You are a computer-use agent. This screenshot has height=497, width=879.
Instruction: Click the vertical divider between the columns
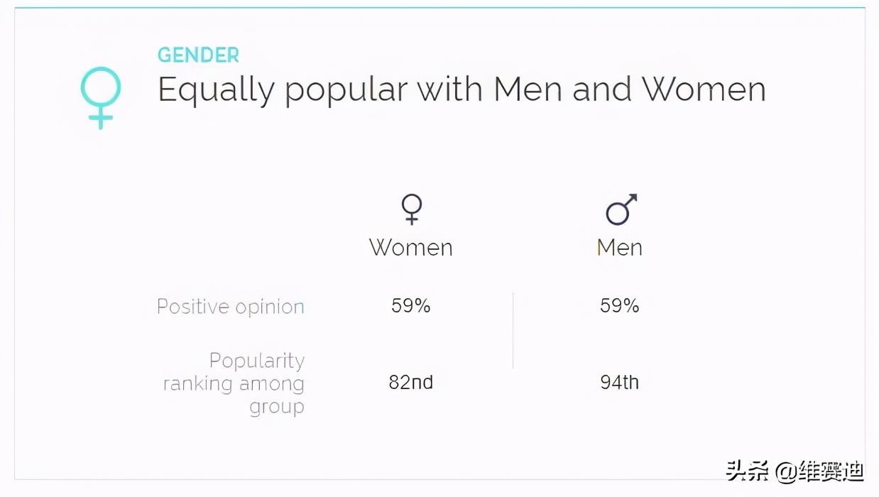pos(513,331)
